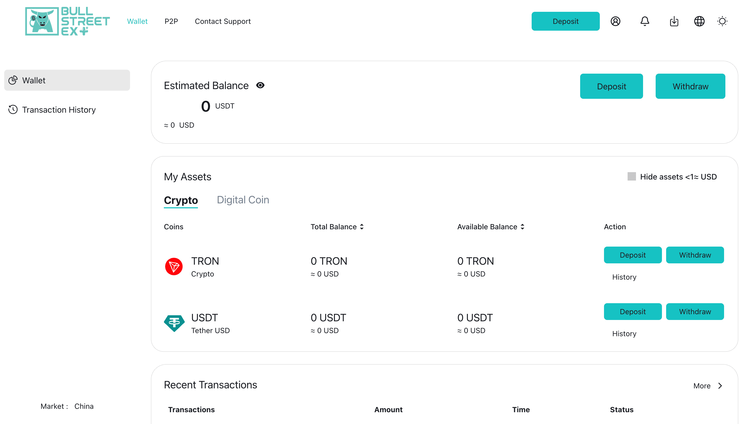Open the notifications bell
This screenshot has width=755, height=424.
(645, 21)
